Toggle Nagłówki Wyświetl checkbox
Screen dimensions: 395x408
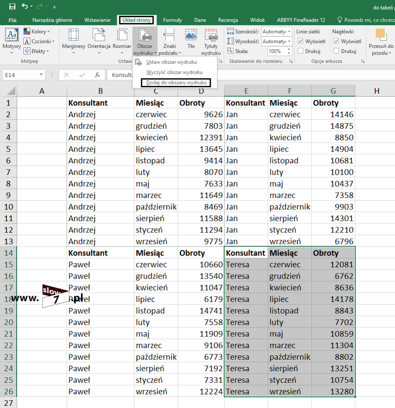tap(336, 41)
